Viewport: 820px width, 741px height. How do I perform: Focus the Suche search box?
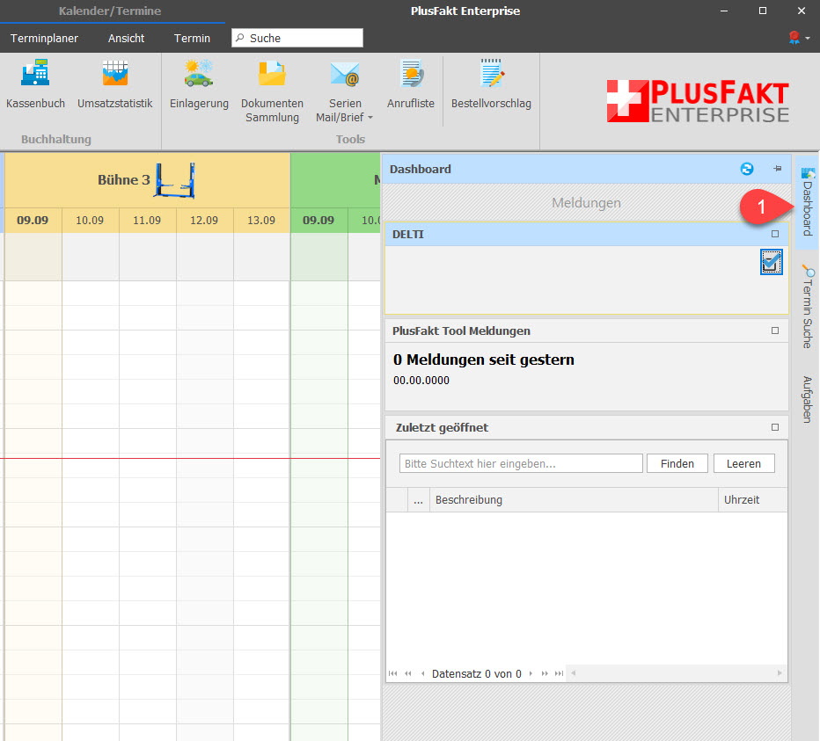[297, 38]
